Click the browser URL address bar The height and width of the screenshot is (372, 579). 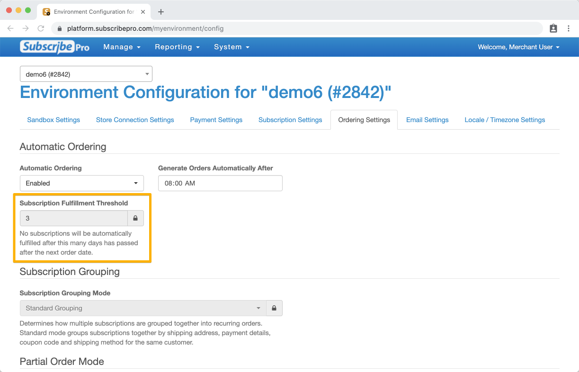297,28
